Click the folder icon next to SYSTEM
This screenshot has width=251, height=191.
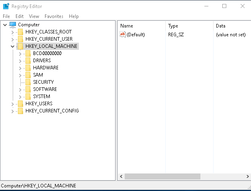(28, 96)
